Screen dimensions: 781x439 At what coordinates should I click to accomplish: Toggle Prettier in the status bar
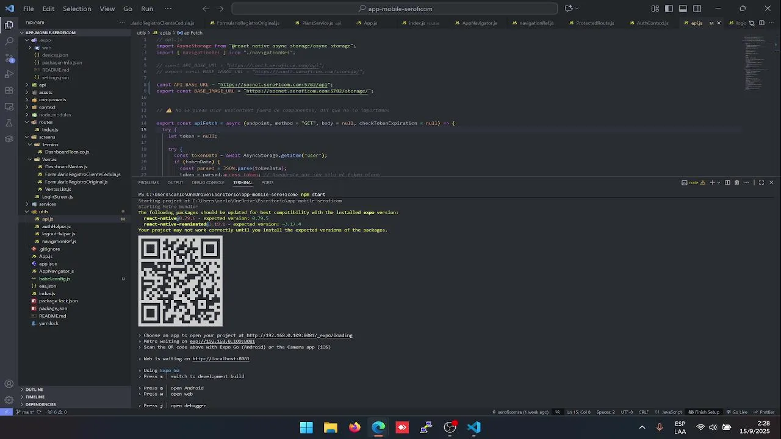tap(763, 412)
